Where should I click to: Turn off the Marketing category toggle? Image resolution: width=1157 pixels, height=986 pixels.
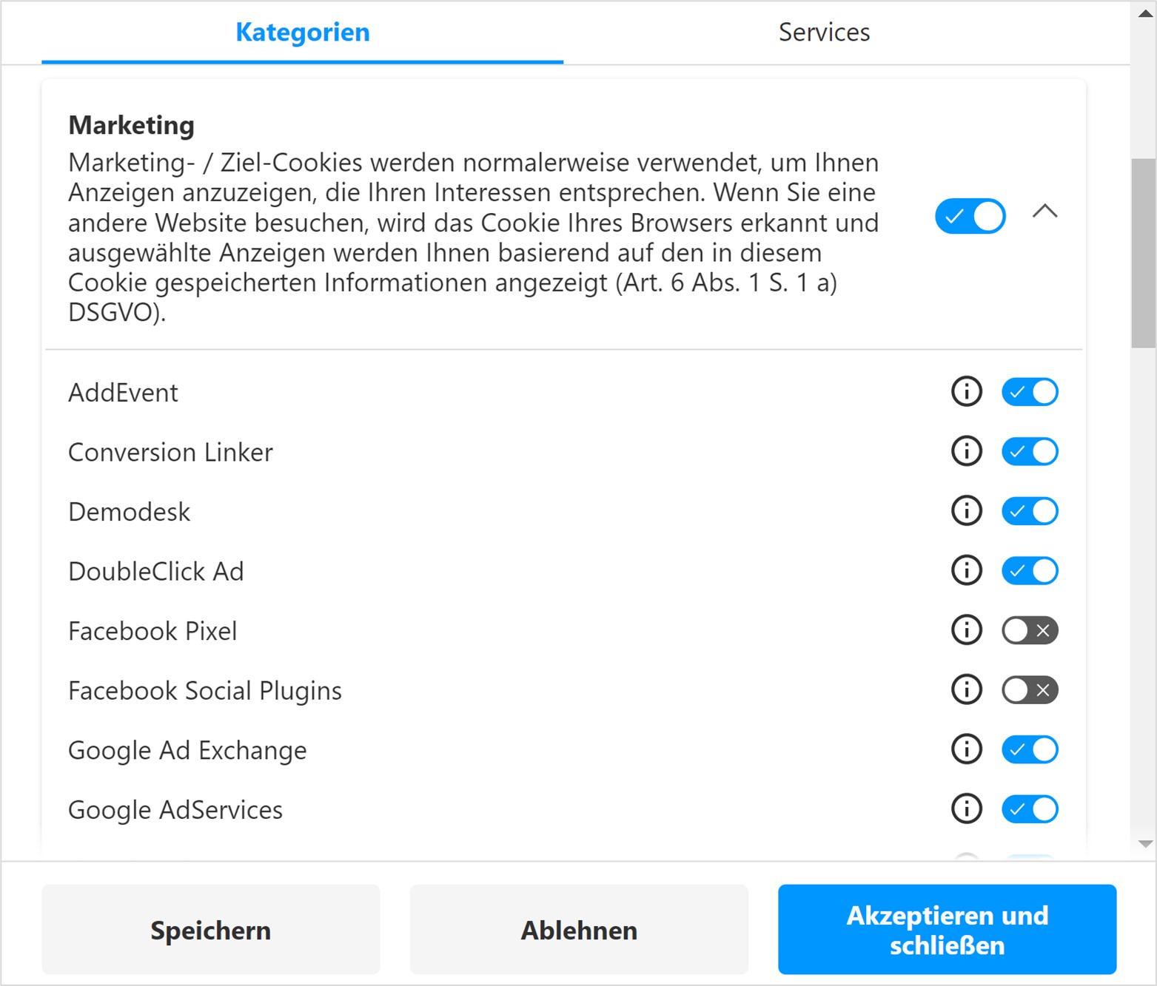point(970,216)
